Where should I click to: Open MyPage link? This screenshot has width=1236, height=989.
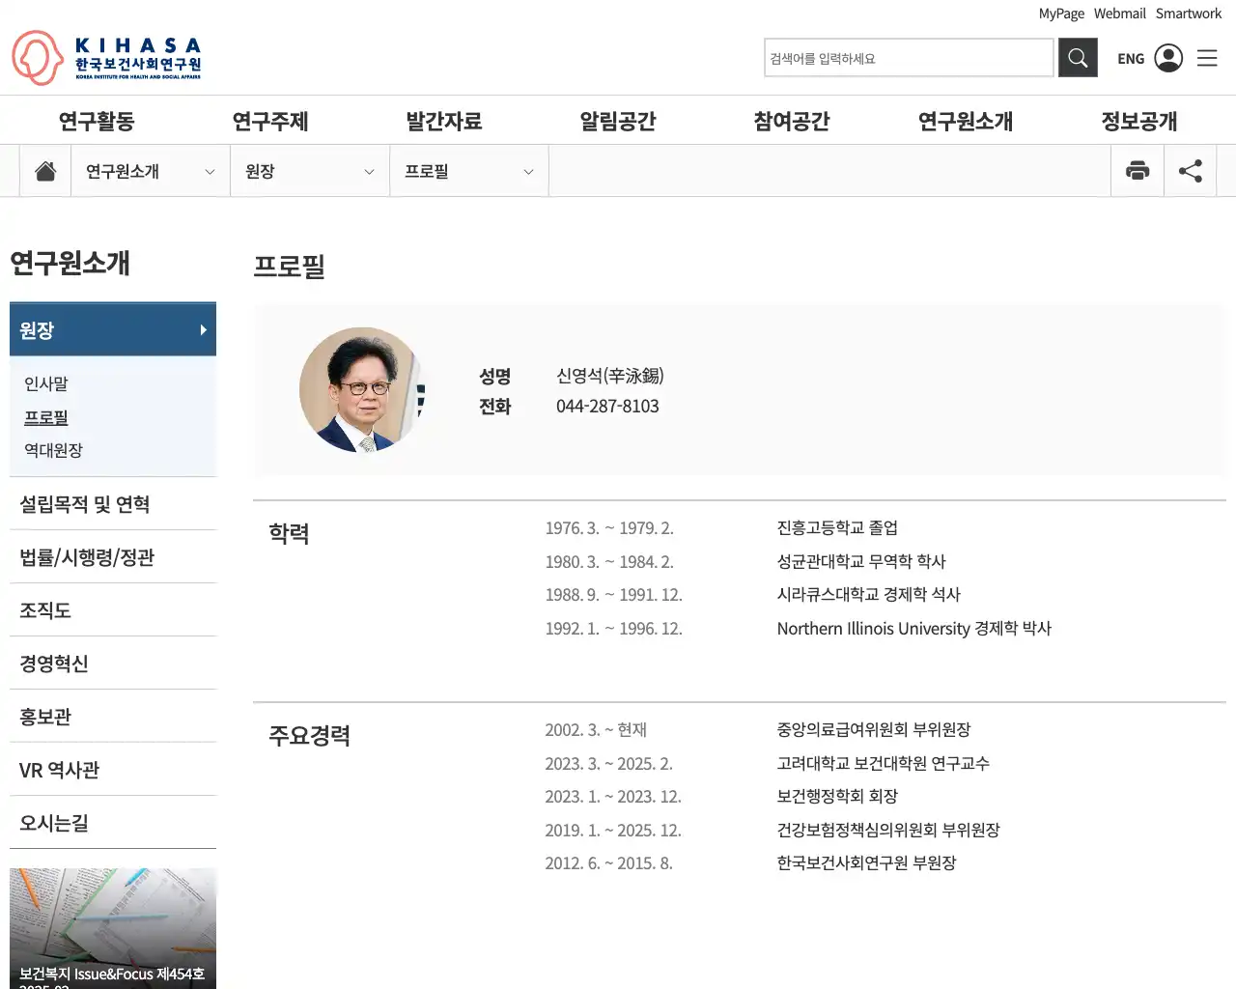(1061, 14)
